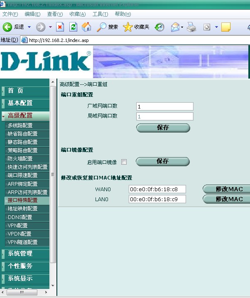
Task: Open VPN配置 in sidebar
Action: (27, 226)
